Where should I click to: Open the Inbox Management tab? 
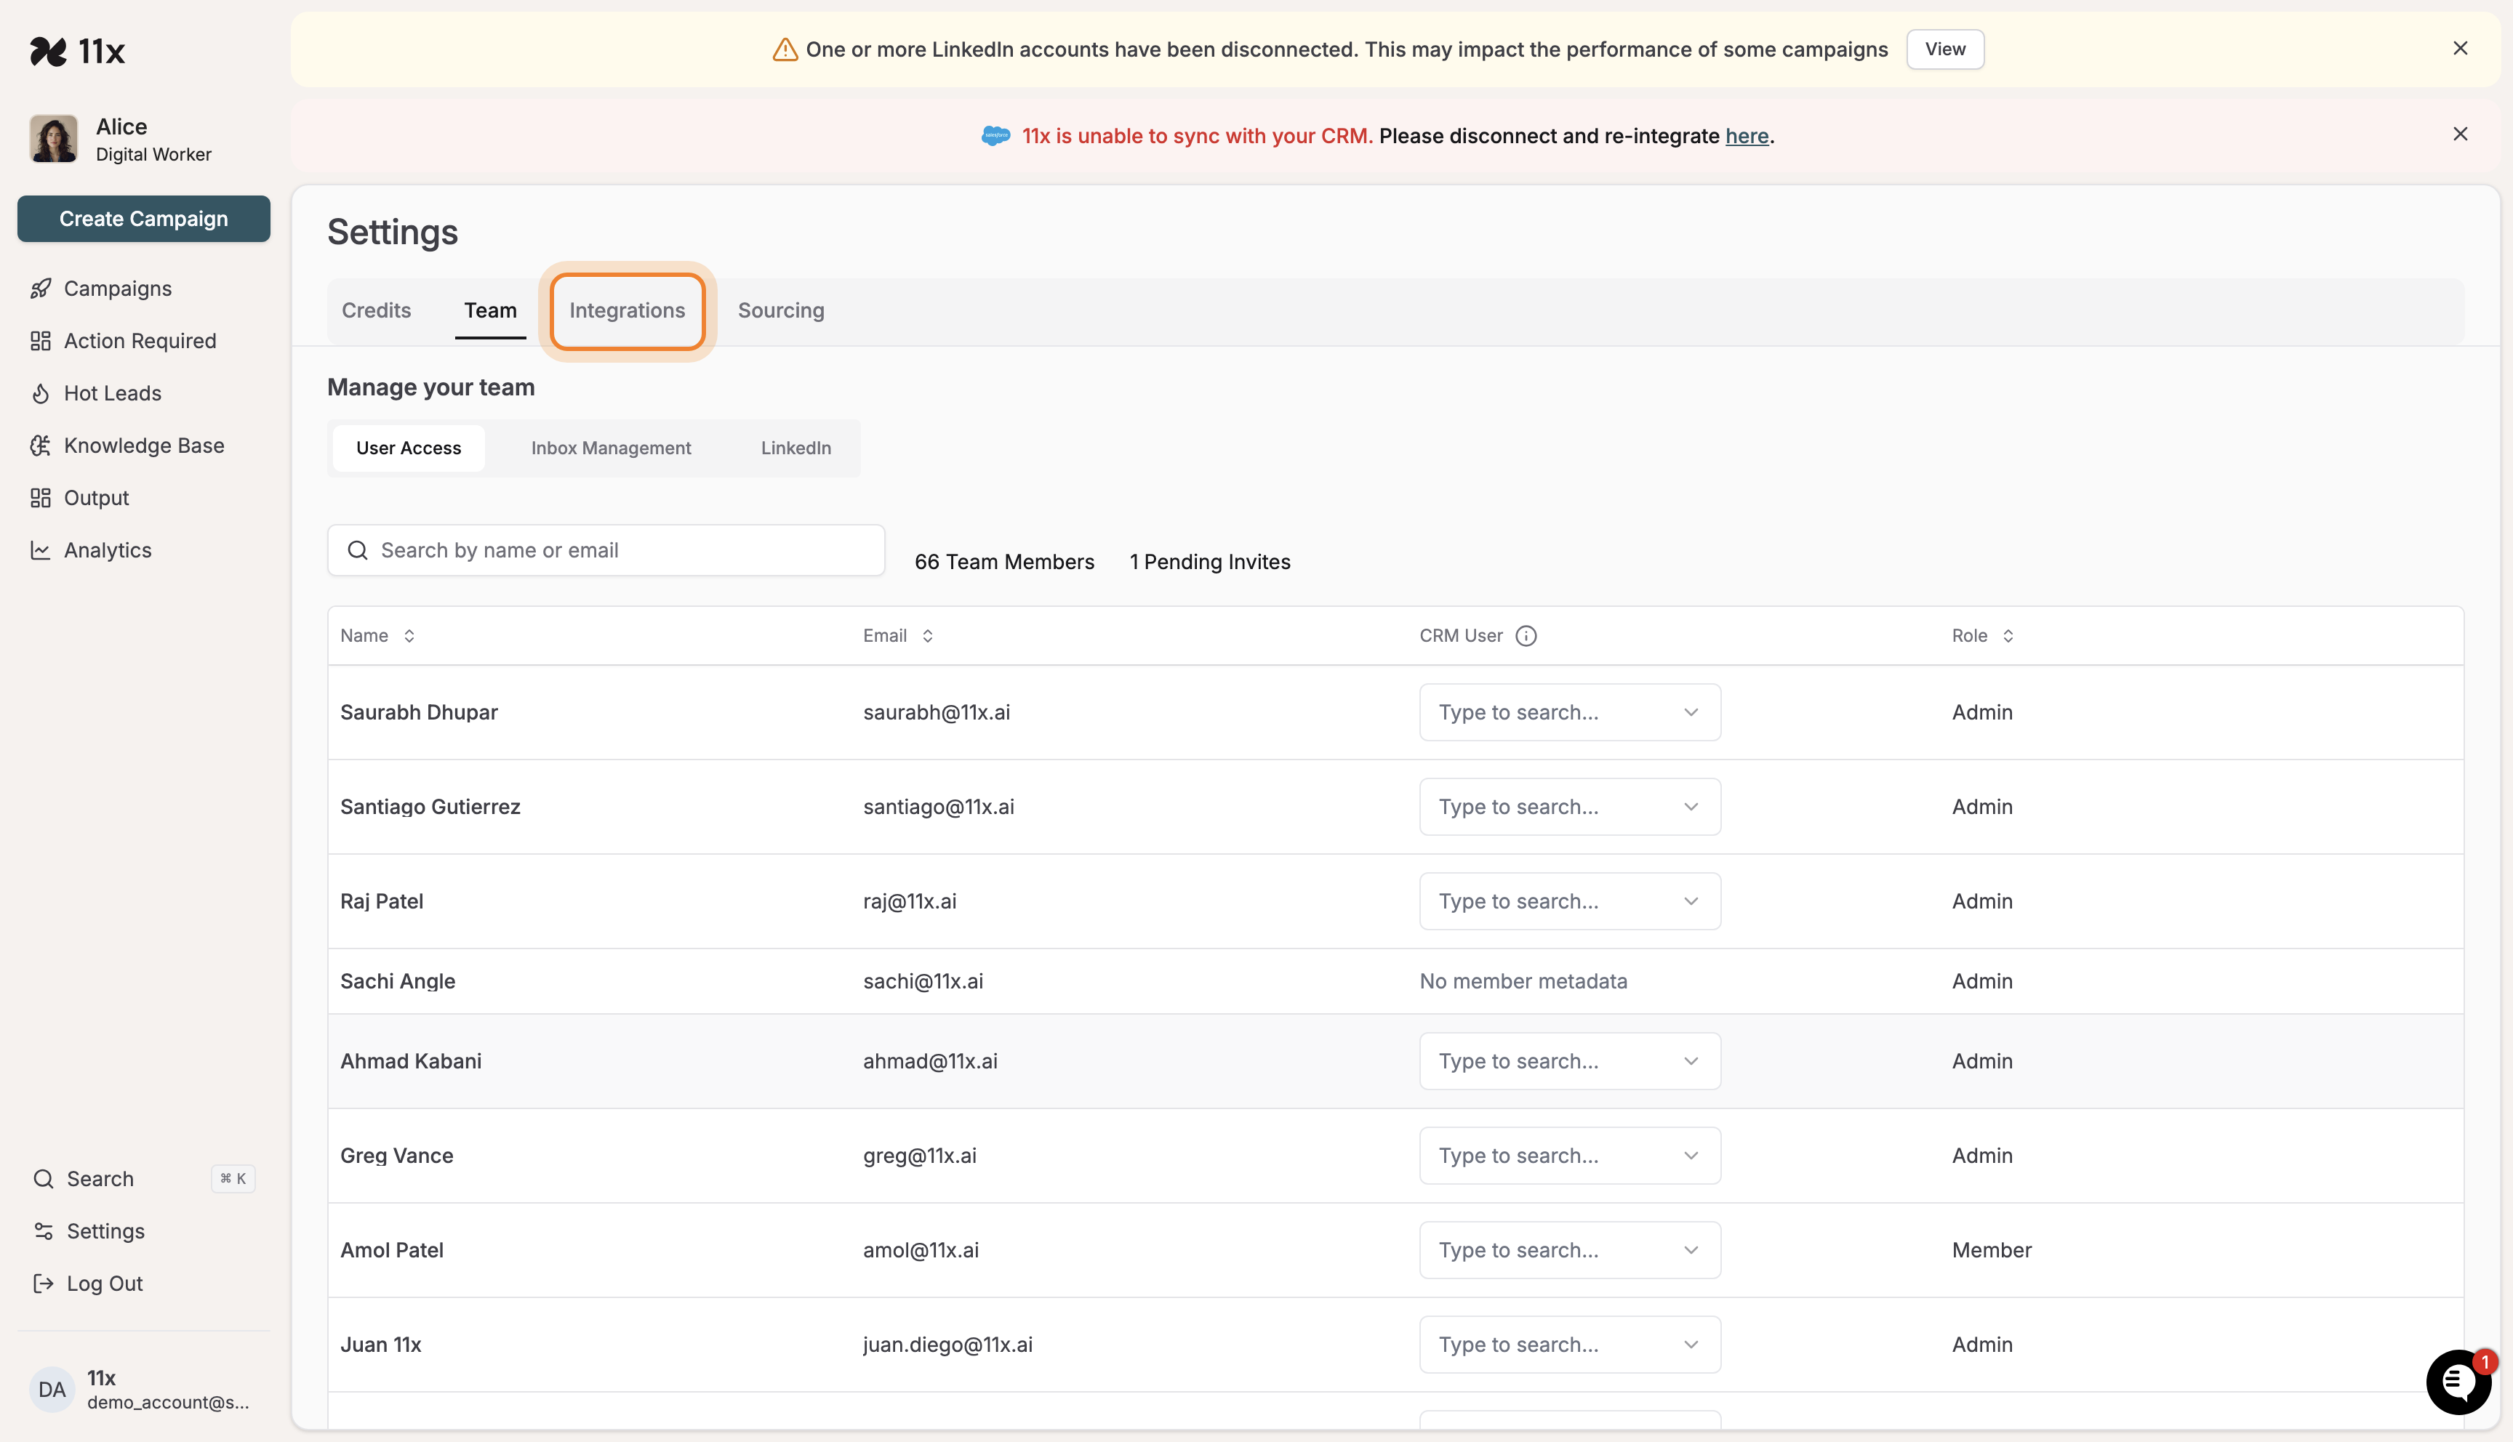[610, 448]
